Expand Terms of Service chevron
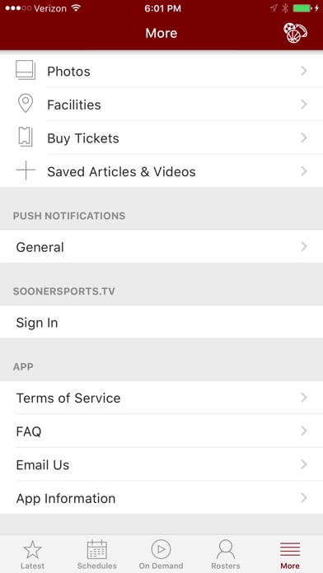Image resolution: width=323 pixels, height=573 pixels. [x=303, y=397]
